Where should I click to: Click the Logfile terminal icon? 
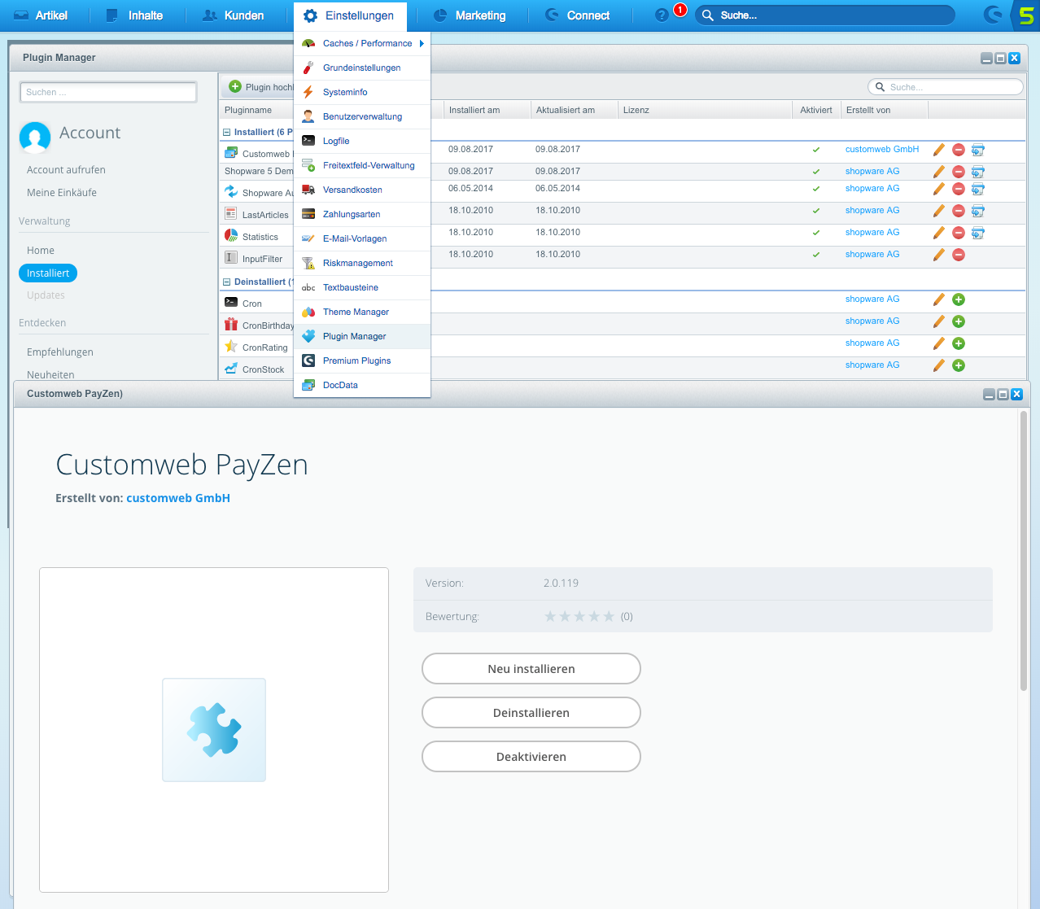coord(308,141)
